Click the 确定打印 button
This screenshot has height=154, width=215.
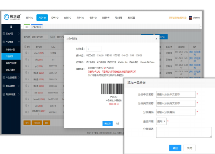[x=107, y=123]
